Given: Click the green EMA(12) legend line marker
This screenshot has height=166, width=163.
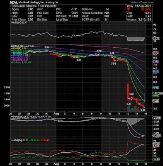Looking at the screenshot, I should [12, 51].
